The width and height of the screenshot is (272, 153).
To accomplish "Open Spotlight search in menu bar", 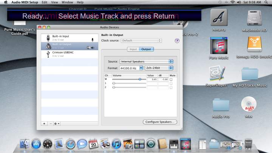I will coord(266,2).
